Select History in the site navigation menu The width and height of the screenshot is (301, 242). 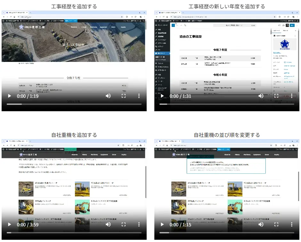84,154
